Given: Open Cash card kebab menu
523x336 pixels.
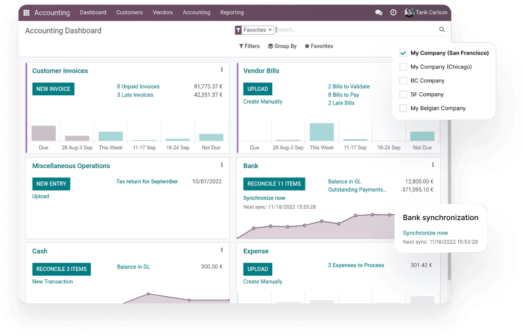Looking at the screenshot, I should click(222, 250).
